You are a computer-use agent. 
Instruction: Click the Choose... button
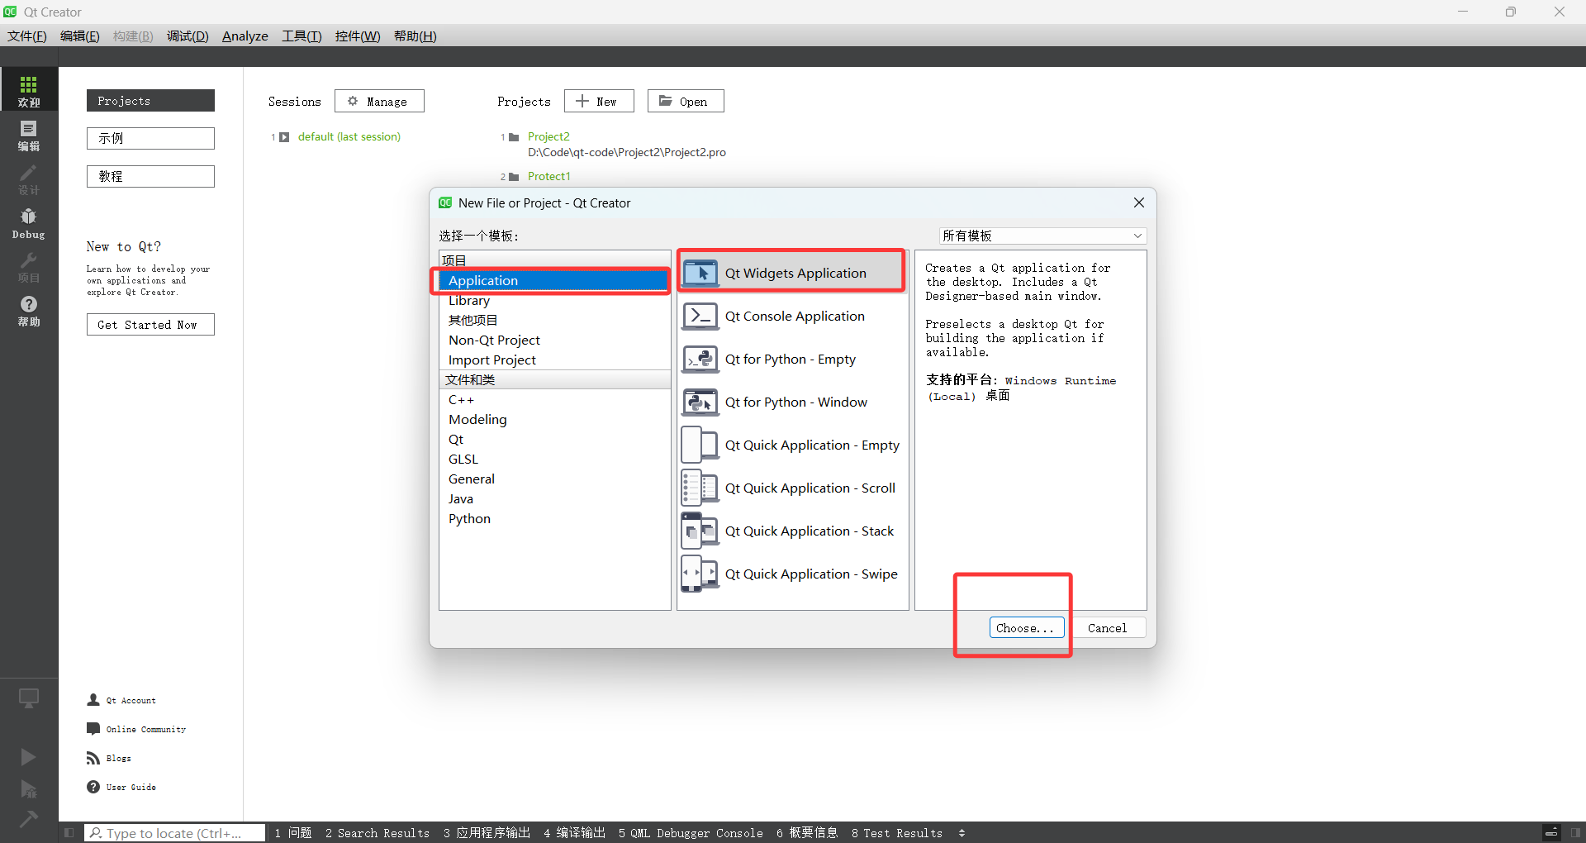click(1027, 628)
